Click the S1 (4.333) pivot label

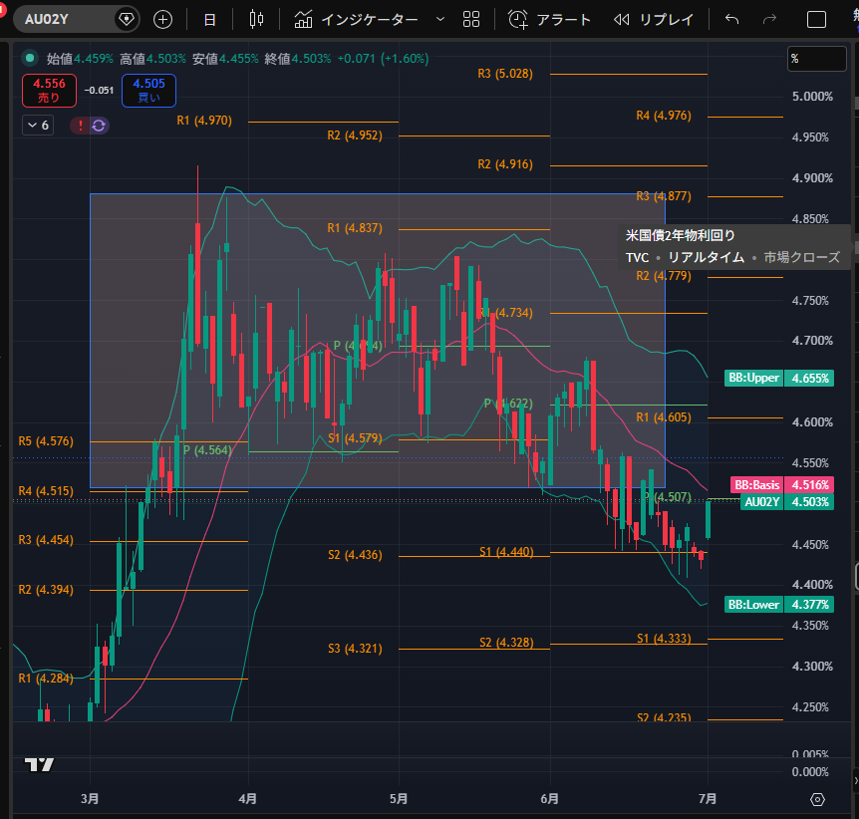coord(664,639)
